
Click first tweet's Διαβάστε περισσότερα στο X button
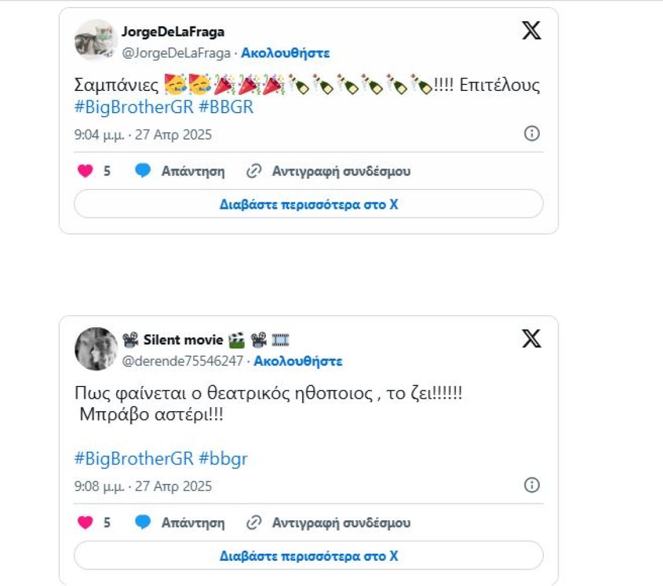click(x=309, y=204)
